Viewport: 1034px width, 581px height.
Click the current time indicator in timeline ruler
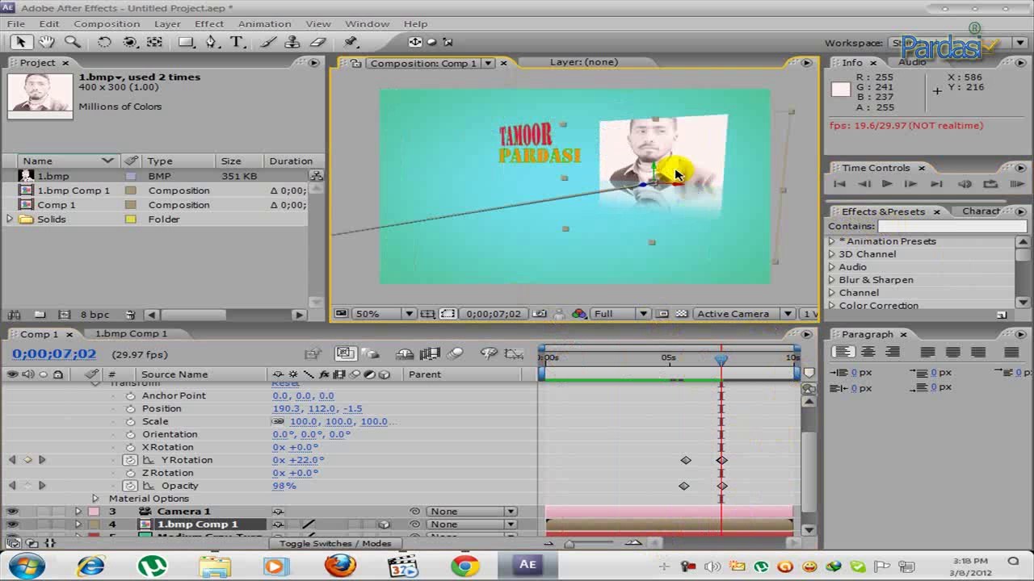tap(721, 359)
